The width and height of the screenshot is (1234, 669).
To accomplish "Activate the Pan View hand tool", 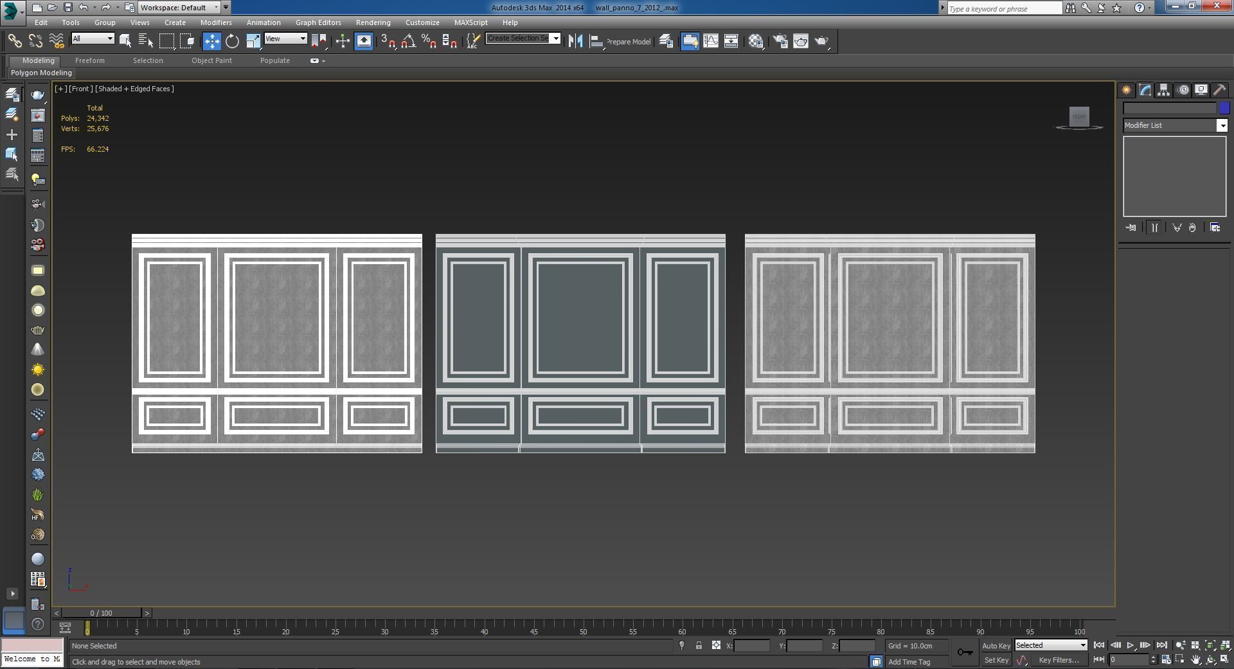I will click(x=1195, y=660).
